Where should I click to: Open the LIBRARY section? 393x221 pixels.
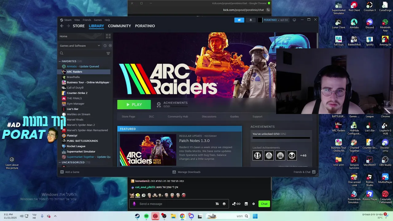96,26
